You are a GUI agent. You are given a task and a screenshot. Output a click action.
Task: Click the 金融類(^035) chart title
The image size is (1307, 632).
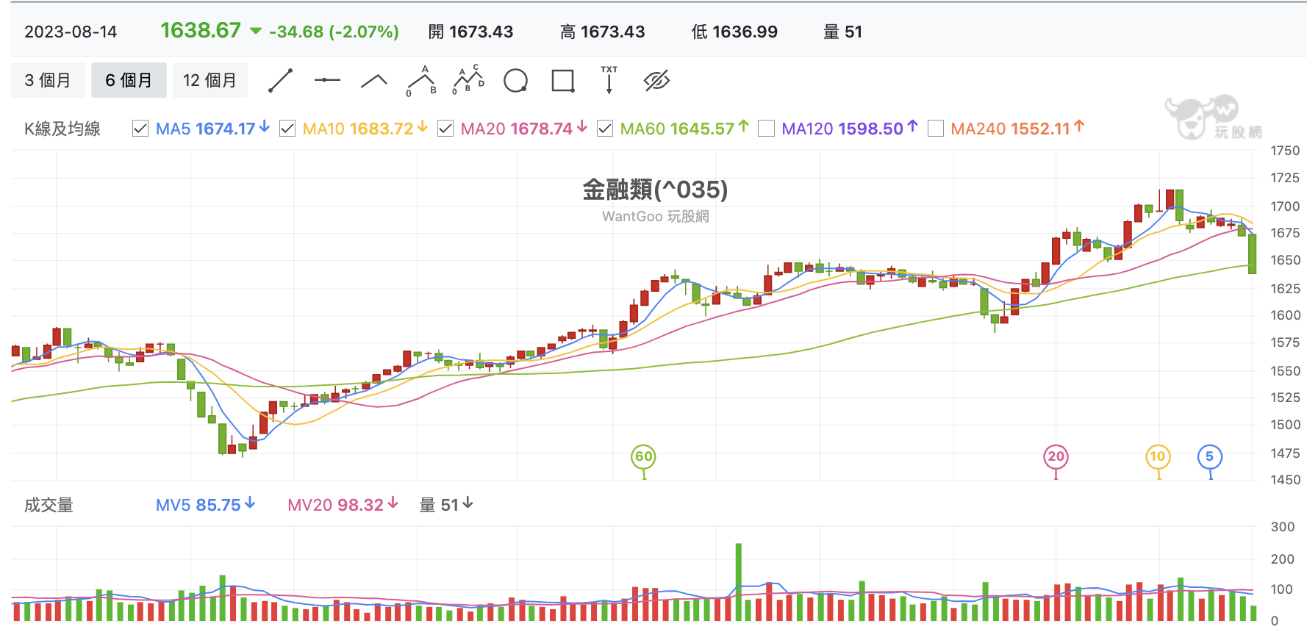click(655, 190)
